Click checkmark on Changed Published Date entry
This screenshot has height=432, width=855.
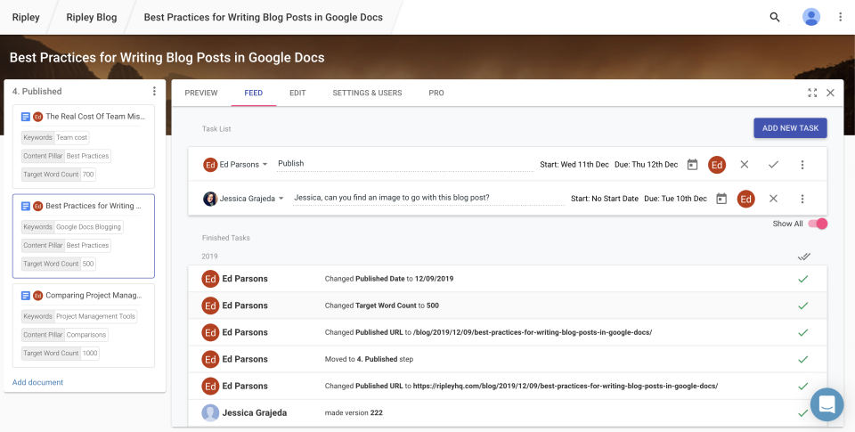(802, 279)
